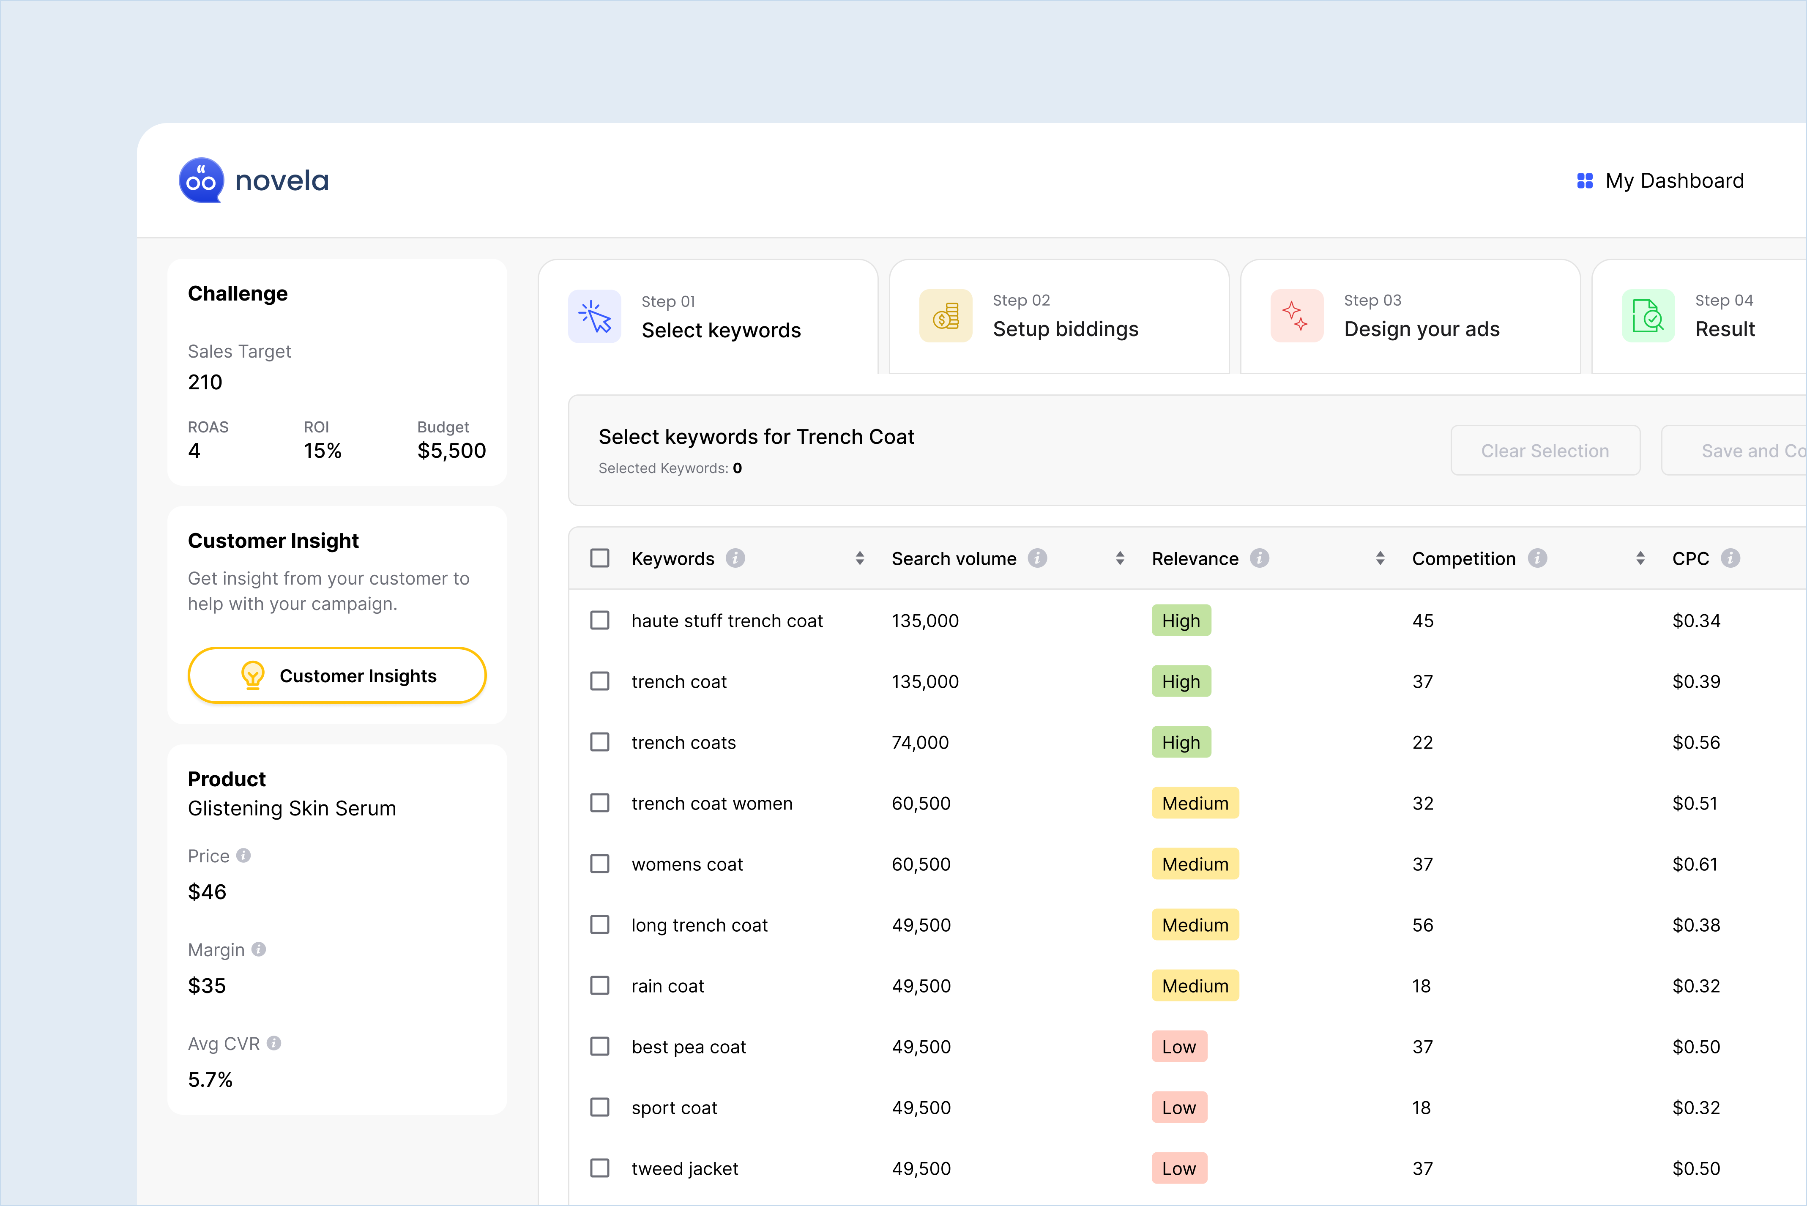Viewport: 1807px width, 1206px height.
Task: Check the rain coat checkbox
Action: click(x=600, y=985)
